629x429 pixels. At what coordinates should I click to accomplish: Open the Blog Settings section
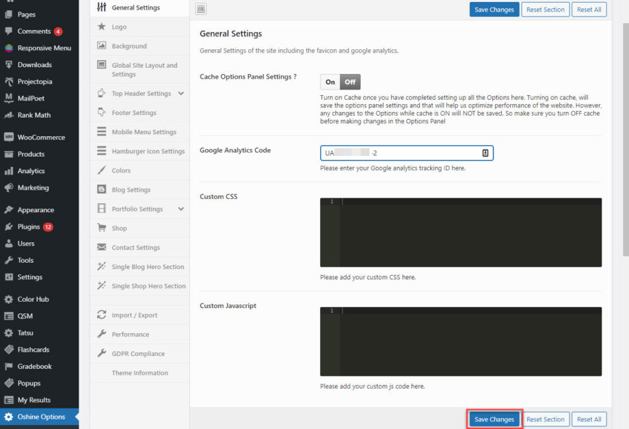pyautogui.click(x=132, y=189)
